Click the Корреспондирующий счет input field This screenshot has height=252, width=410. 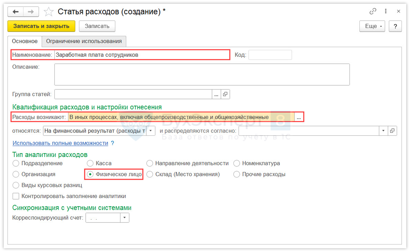point(103,218)
